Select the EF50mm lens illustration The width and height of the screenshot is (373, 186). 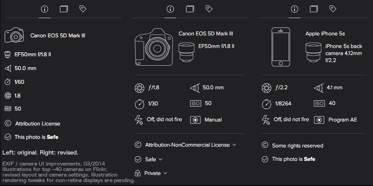point(186,52)
